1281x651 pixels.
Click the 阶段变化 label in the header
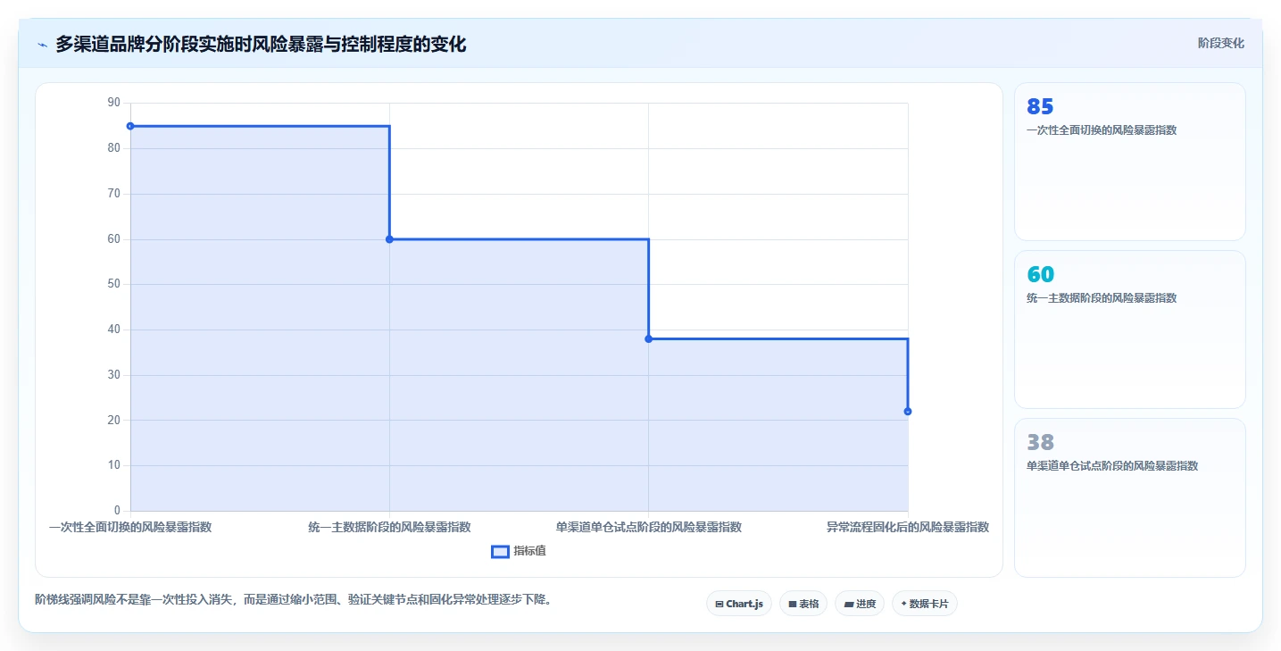click(x=1220, y=43)
